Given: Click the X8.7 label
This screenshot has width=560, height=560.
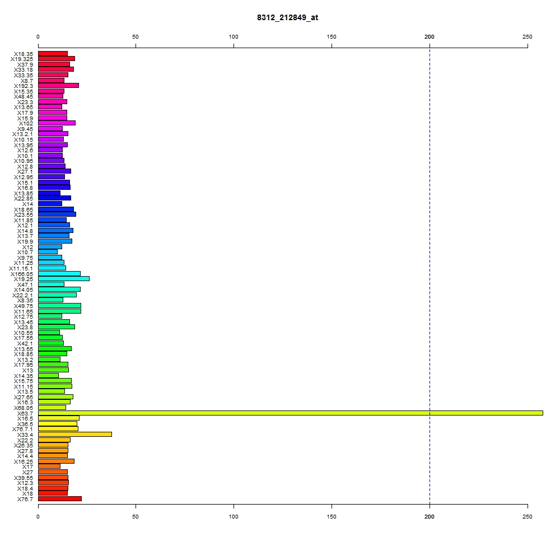Looking at the screenshot, I should (x=26, y=81).
